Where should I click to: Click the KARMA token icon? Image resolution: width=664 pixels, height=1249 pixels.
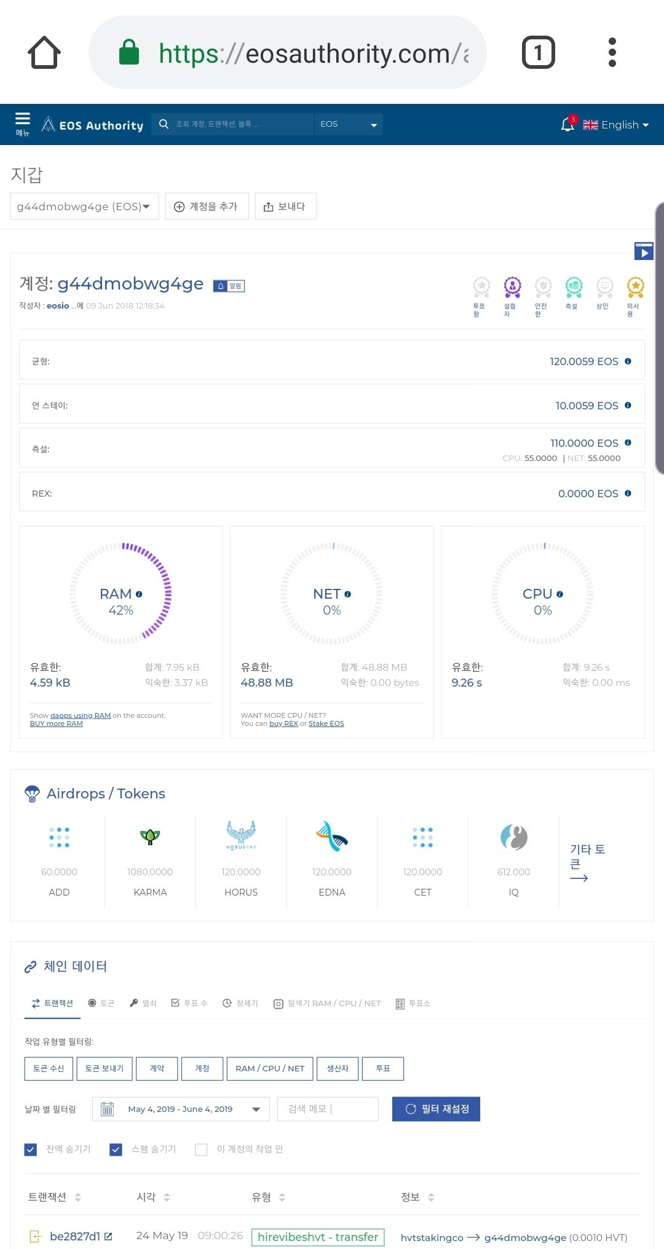(150, 837)
